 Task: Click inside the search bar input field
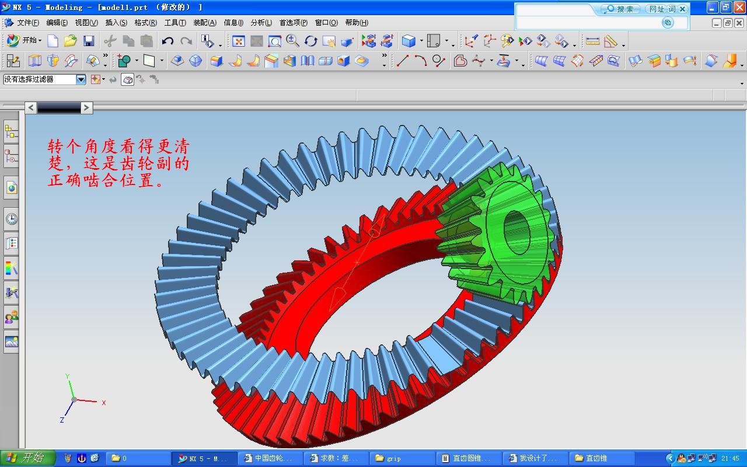(x=589, y=22)
